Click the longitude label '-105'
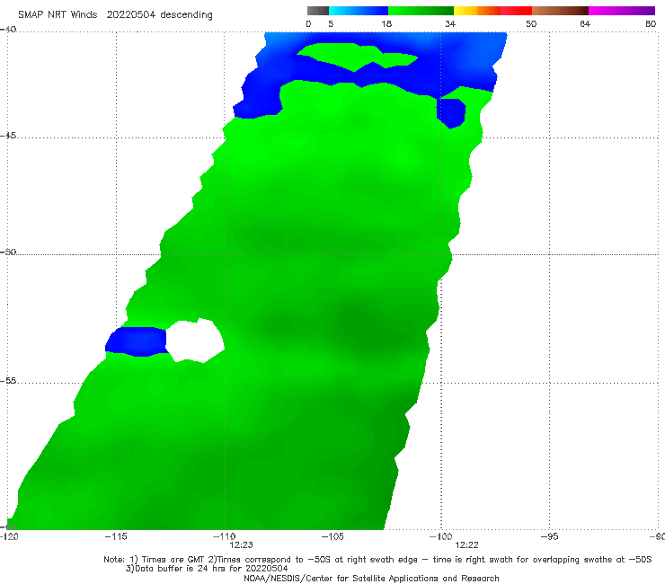This screenshot has width=665, height=584. 332,536
